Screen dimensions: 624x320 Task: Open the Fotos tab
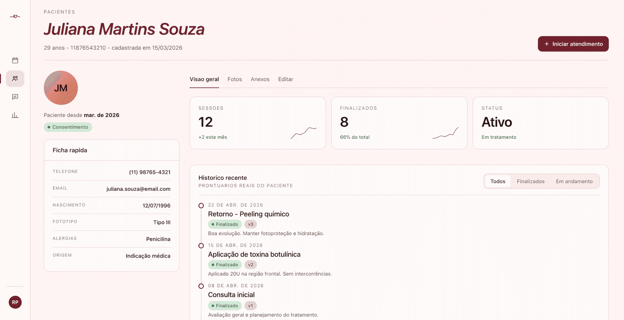234,79
